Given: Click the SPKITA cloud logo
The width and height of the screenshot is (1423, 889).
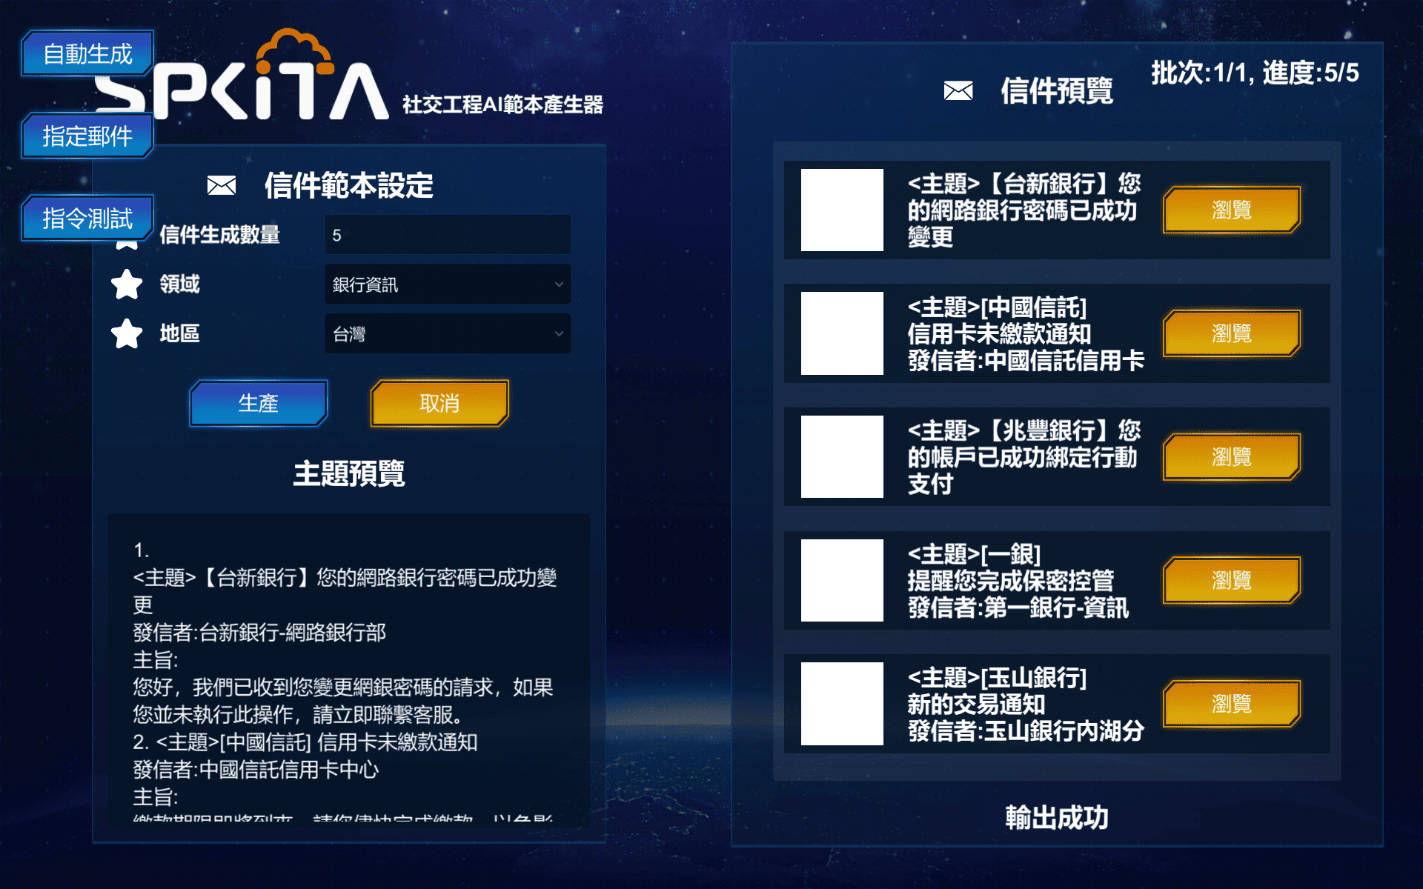Looking at the screenshot, I should (242, 76).
